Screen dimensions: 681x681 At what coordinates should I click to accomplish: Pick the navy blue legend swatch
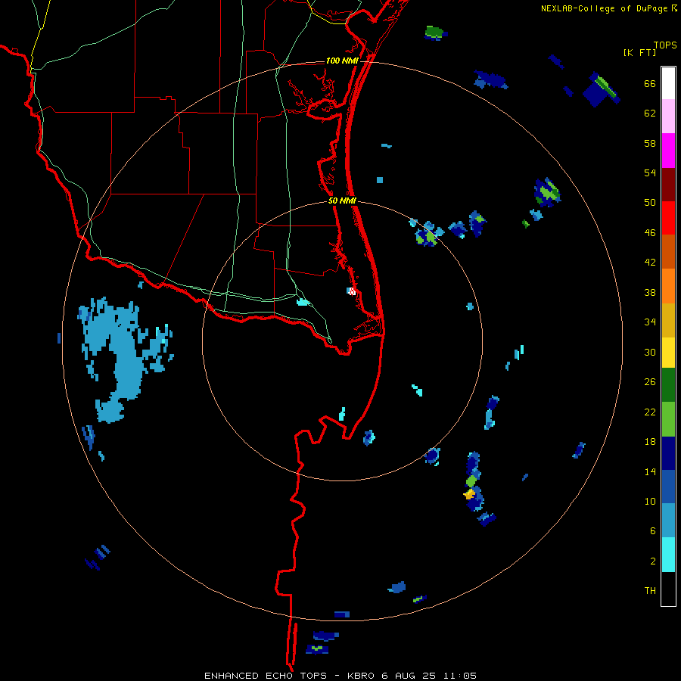tap(668, 453)
